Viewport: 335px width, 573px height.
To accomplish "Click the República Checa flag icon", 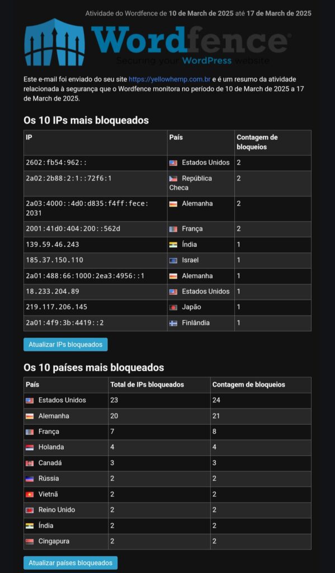I will [x=173, y=179].
